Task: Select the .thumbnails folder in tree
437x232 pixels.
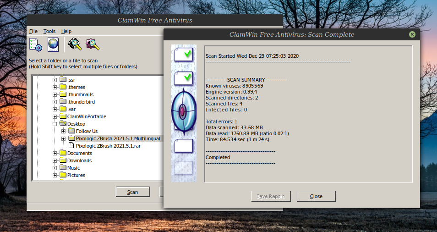Action: (80, 94)
